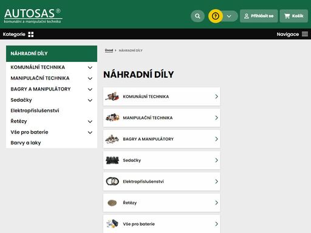The height and width of the screenshot is (233, 311).
Task: Open KOMUNÁLNÍ TECHNIKA card label
Action: (146, 96)
